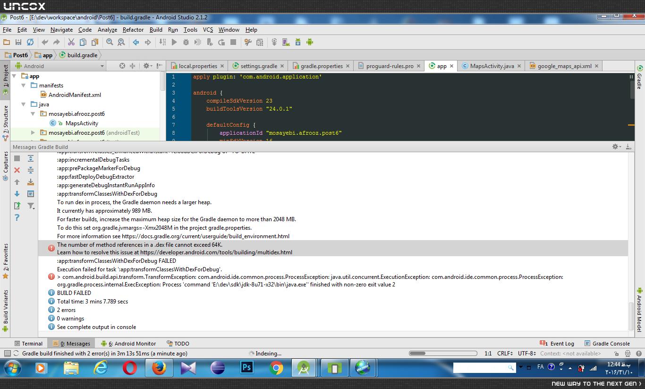Click the Copy icon in toolbar
Viewport: 645px width, 389px height.
pos(83,42)
